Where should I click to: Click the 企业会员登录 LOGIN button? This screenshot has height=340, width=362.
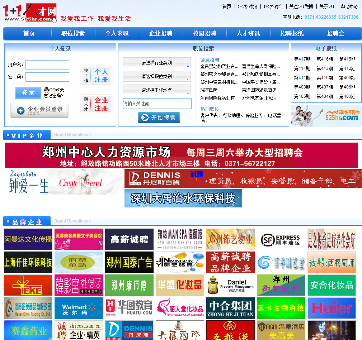39,110
